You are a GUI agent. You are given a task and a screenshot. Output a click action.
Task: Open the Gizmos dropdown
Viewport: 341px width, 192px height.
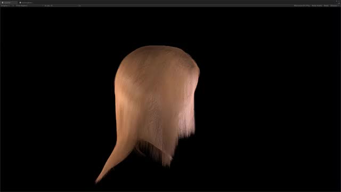[335, 6]
